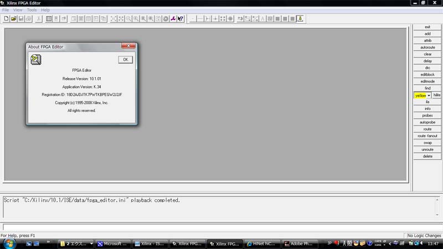Click the yellow download arrow toolbar icon
The image size is (443, 249).
point(300,19)
